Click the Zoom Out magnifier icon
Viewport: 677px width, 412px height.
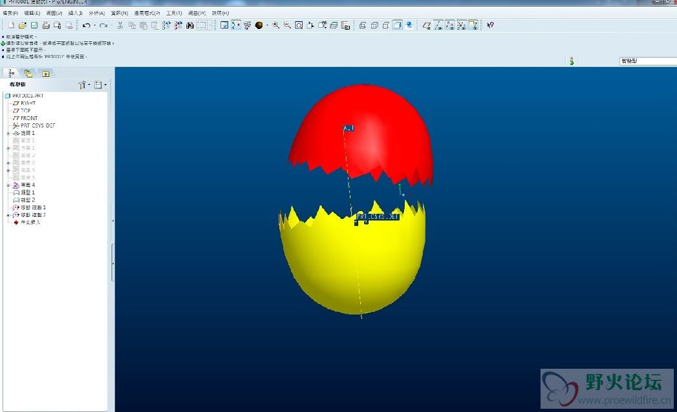[287, 25]
